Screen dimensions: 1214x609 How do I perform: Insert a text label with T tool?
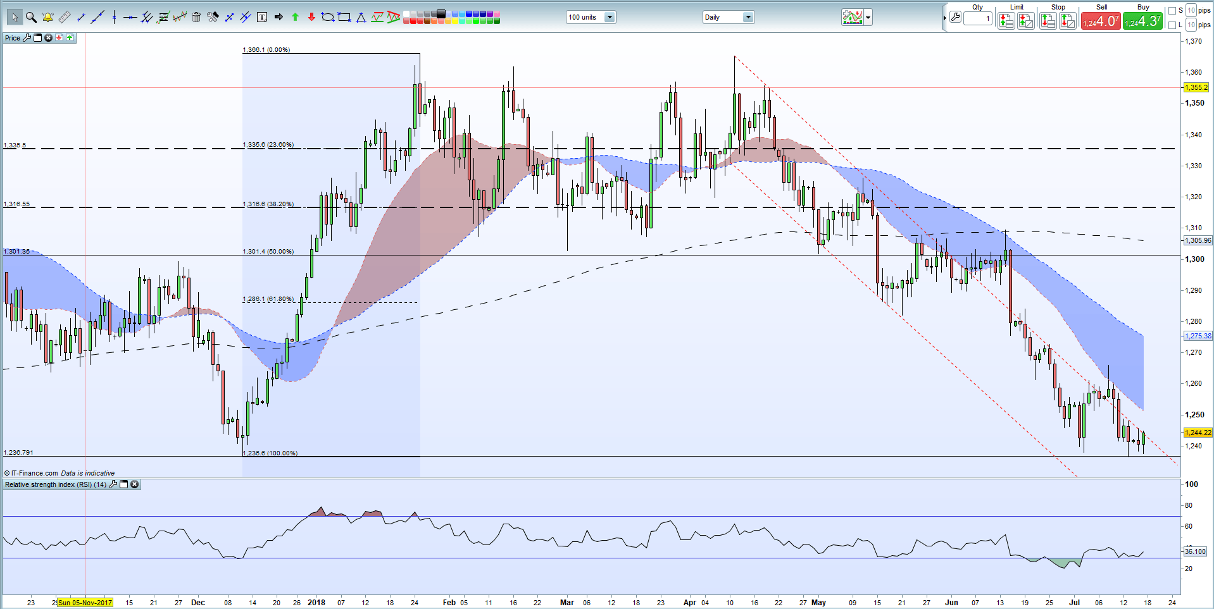coord(262,17)
